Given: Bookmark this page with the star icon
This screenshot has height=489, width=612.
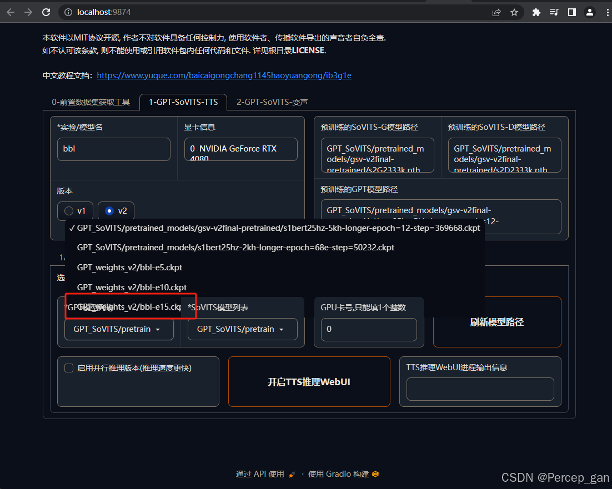Looking at the screenshot, I should [x=514, y=12].
